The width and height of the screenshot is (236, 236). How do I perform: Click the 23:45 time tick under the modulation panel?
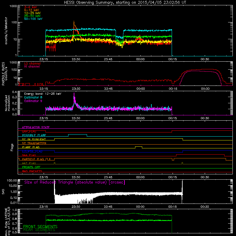click(x=108, y=118)
